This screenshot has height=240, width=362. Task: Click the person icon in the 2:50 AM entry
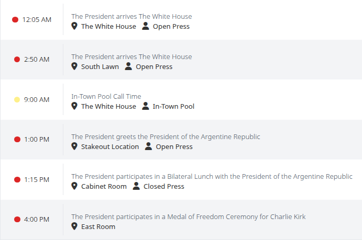point(128,66)
